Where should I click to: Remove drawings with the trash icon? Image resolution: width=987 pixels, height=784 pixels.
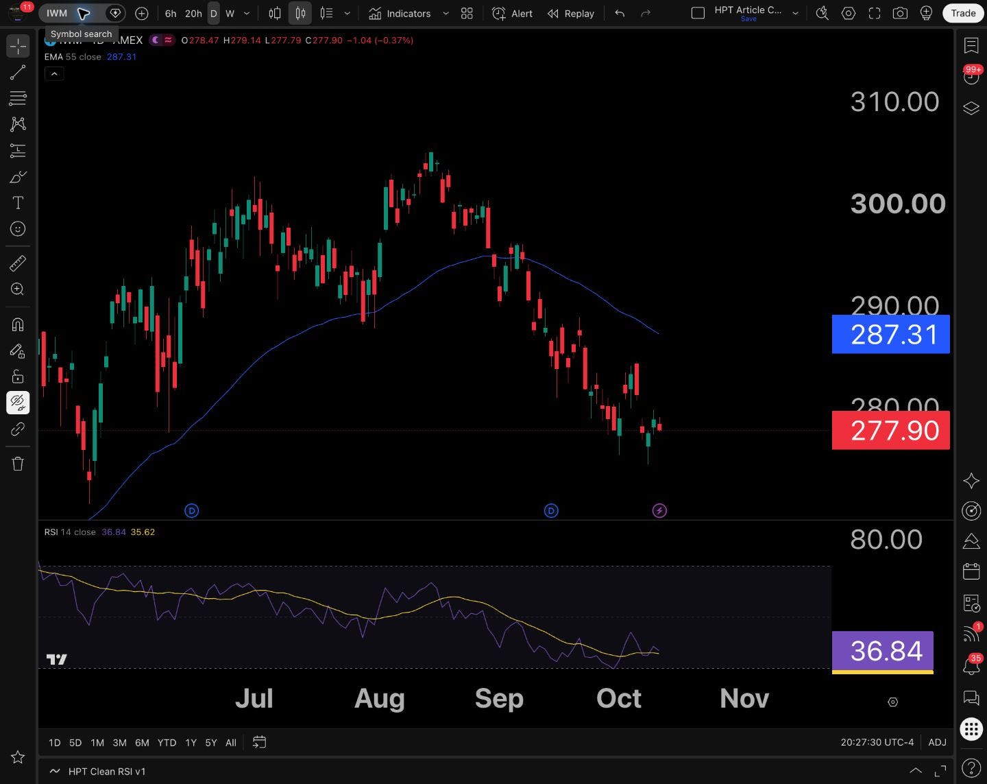coord(18,464)
